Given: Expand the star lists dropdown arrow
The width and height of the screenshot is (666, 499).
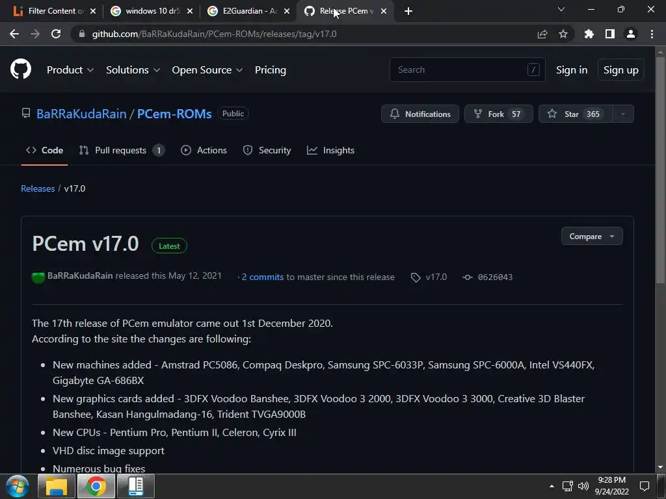Looking at the screenshot, I should (x=622, y=114).
